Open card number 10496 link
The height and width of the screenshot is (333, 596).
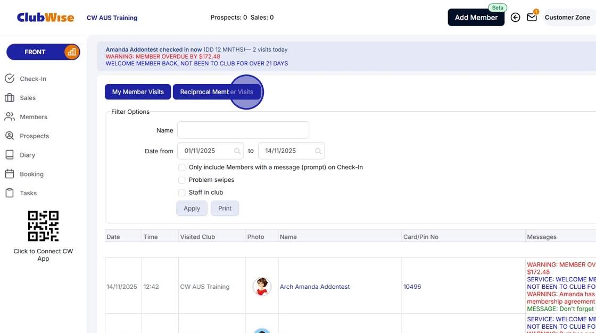(412, 287)
